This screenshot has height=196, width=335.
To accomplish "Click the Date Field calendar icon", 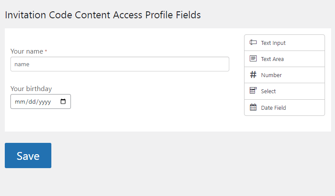I will 253,108.
